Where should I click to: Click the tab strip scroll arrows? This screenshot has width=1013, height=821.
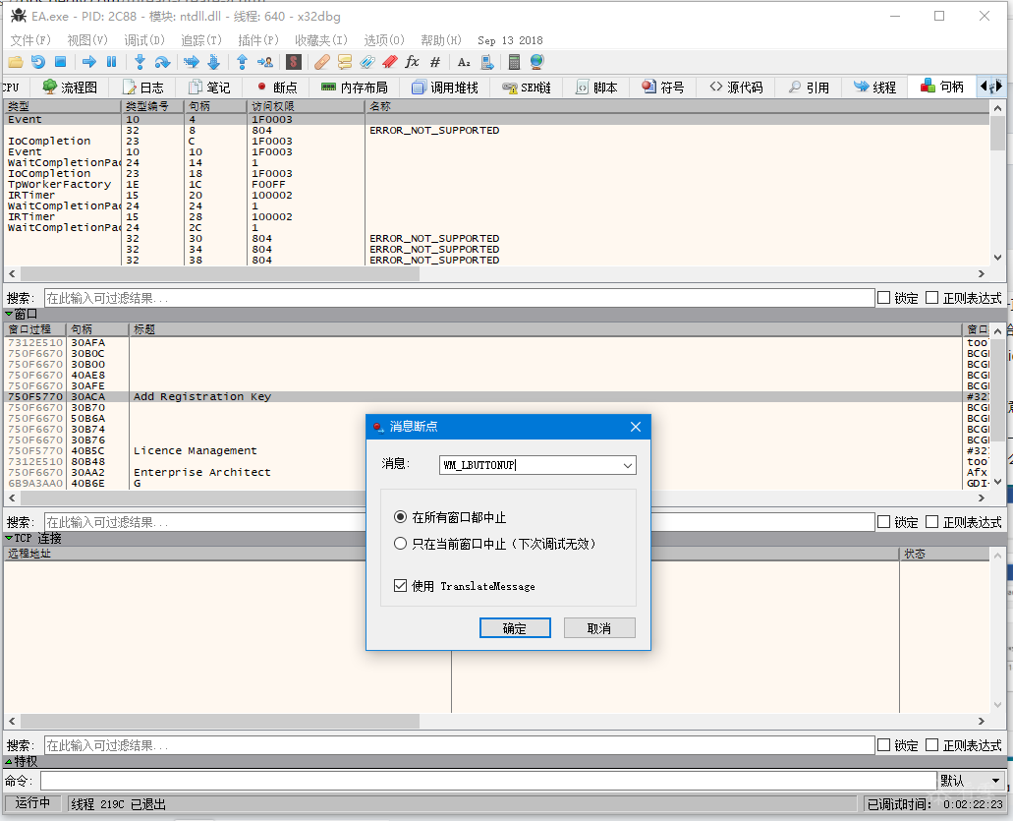click(990, 86)
